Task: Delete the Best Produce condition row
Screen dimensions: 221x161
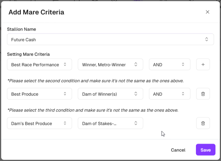Action: [x=203, y=94]
